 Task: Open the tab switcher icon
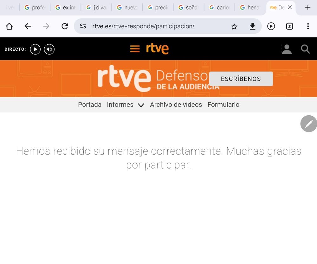point(289,26)
